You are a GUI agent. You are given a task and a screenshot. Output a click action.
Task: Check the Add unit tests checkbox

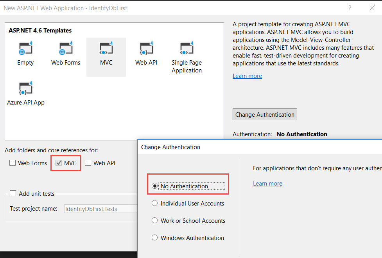pyautogui.click(x=13, y=193)
